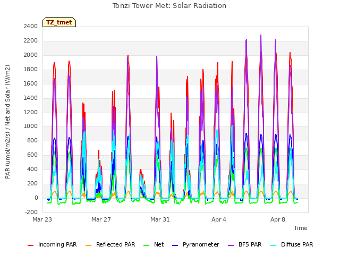This screenshot has height=255, width=340.
Task: Click the 1200 y-axis tick label
Action: tap(31, 112)
